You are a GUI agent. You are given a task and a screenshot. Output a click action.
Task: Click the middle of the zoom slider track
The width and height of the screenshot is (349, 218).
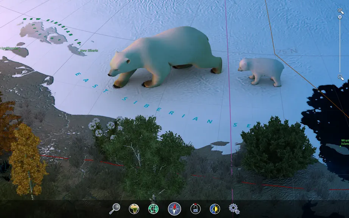340,45
